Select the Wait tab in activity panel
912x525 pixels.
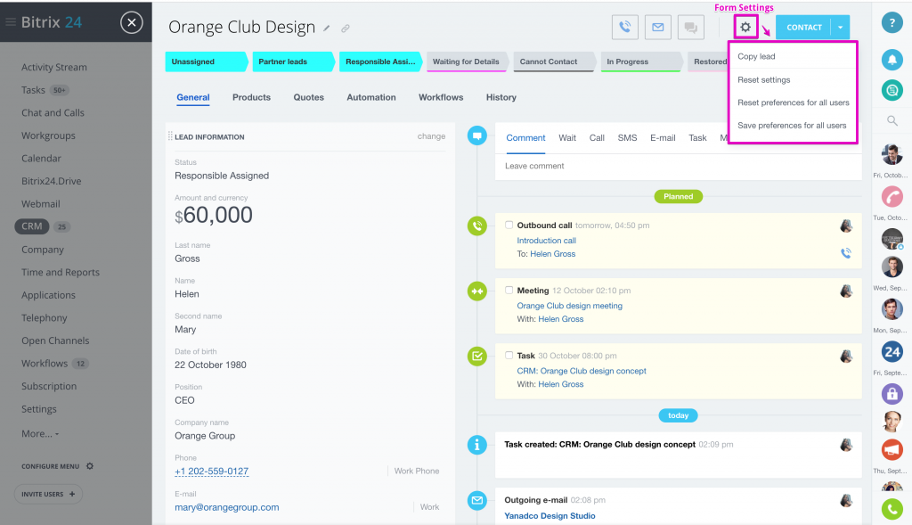coord(567,138)
